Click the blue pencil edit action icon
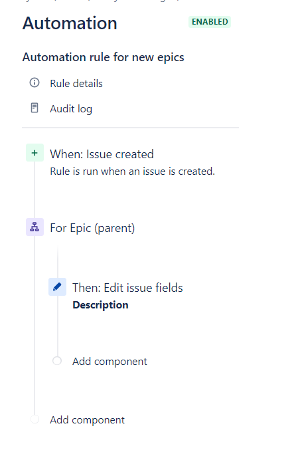Screen dimensions: 294x462 57,287
